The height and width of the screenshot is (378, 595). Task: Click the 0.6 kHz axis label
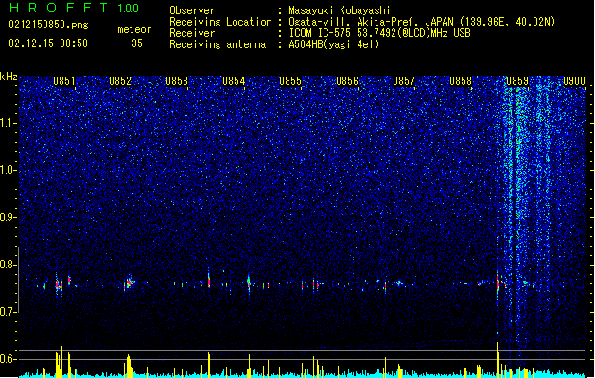tap(9, 359)
